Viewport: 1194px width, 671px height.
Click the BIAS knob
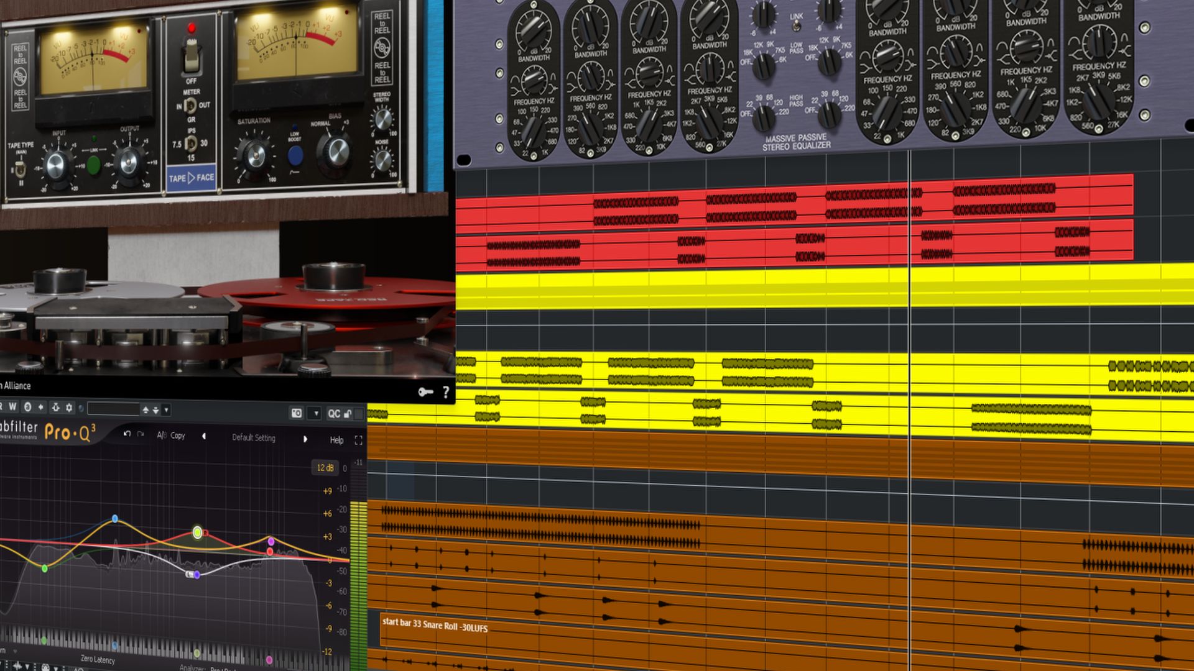pyautogui.click(x=336, y=152)
